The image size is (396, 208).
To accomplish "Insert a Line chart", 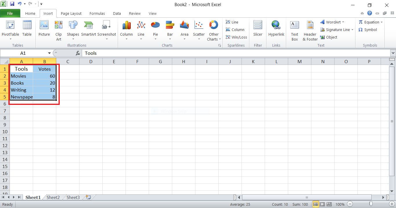I will pyautogui.click(x=141, y=30).
